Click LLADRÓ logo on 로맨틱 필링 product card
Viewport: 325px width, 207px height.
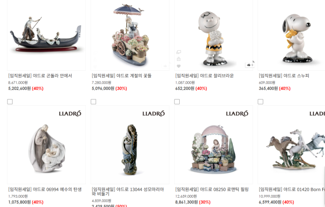coord(237,114)
